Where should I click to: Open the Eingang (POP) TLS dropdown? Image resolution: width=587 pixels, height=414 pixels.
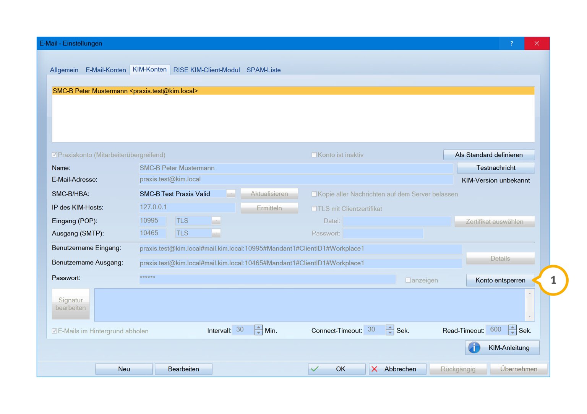click(x=216, y=221)
